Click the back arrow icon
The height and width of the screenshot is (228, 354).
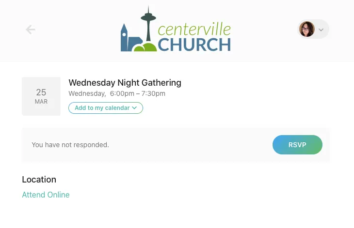tap(31, 30)
